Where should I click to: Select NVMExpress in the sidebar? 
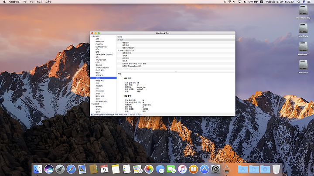click(x=101, y=47)
